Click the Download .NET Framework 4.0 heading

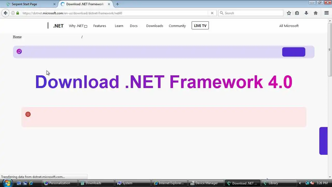(164, 82)
